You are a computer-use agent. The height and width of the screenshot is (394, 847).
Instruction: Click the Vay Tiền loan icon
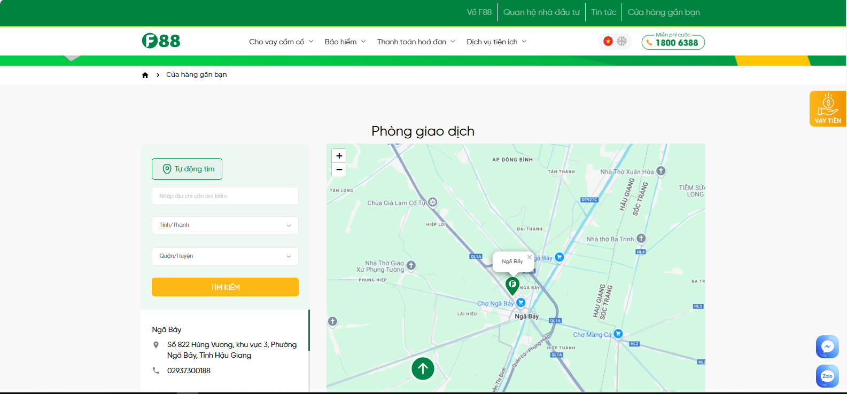(x=828, y=108)
